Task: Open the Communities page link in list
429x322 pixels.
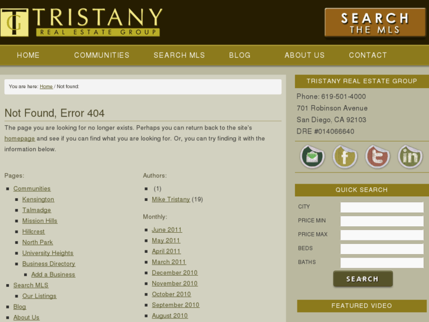Action: click(32, 188)
